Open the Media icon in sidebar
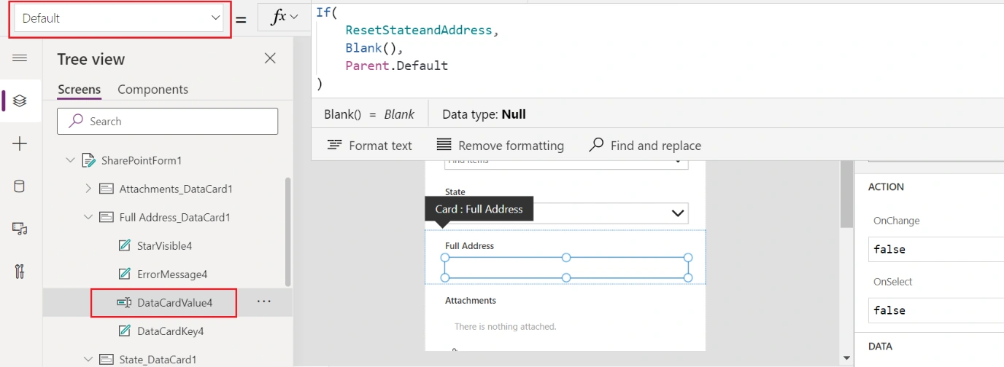This screenshot has height=367, width=1004. click(x=20, y=229)
